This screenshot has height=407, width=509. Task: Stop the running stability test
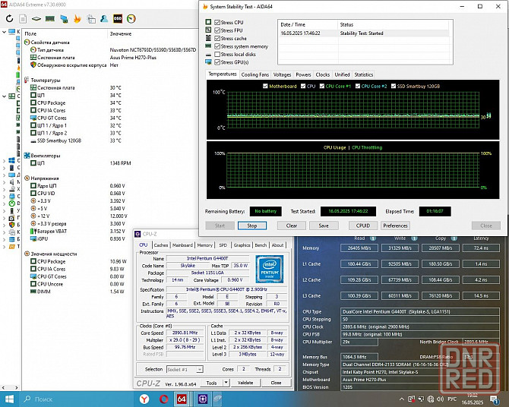(252, 226)
